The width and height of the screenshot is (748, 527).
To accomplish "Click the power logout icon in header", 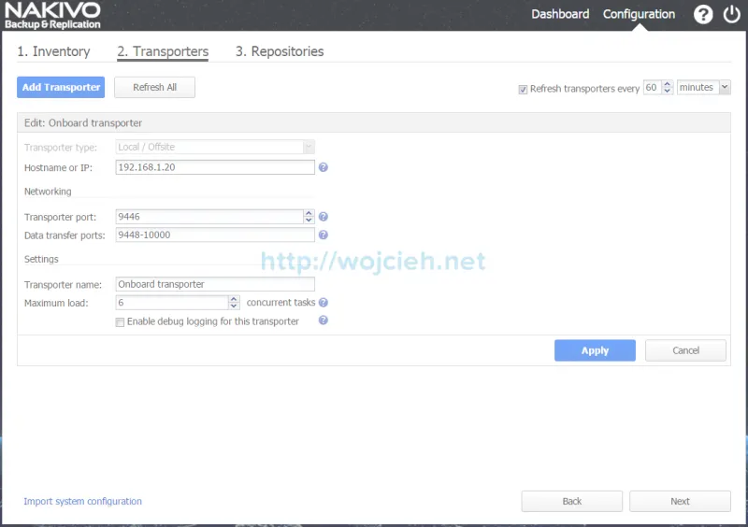I will pos(730,15).
